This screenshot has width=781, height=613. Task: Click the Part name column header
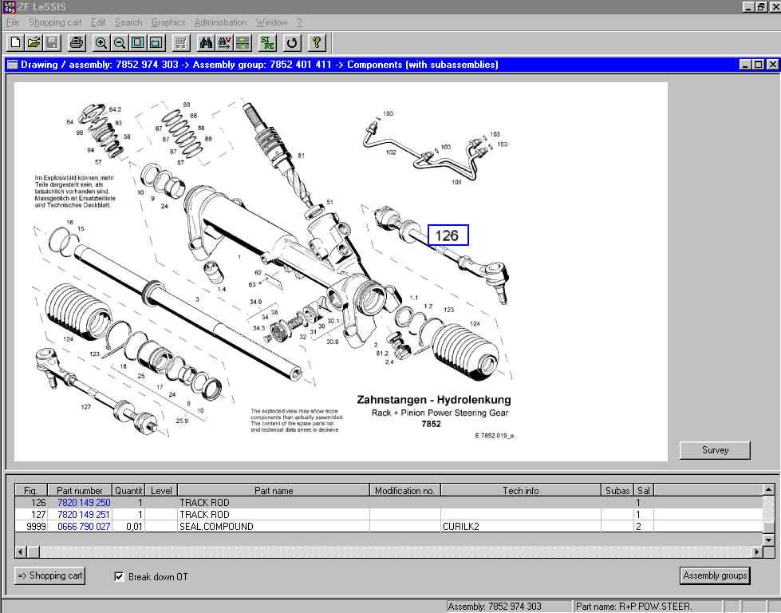274,490
